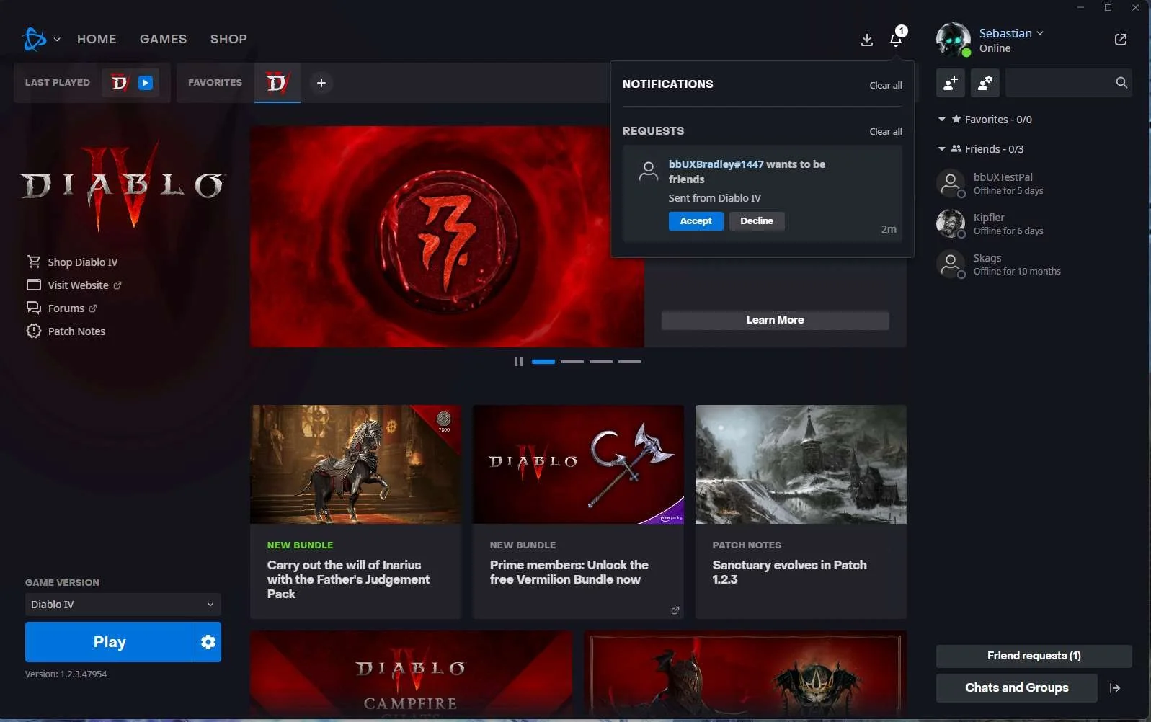Image resolution: width=1151 pixels, height=722 pixels.
Task: Click Sebastian's profile avatar
Action: [x=954, y=40]
